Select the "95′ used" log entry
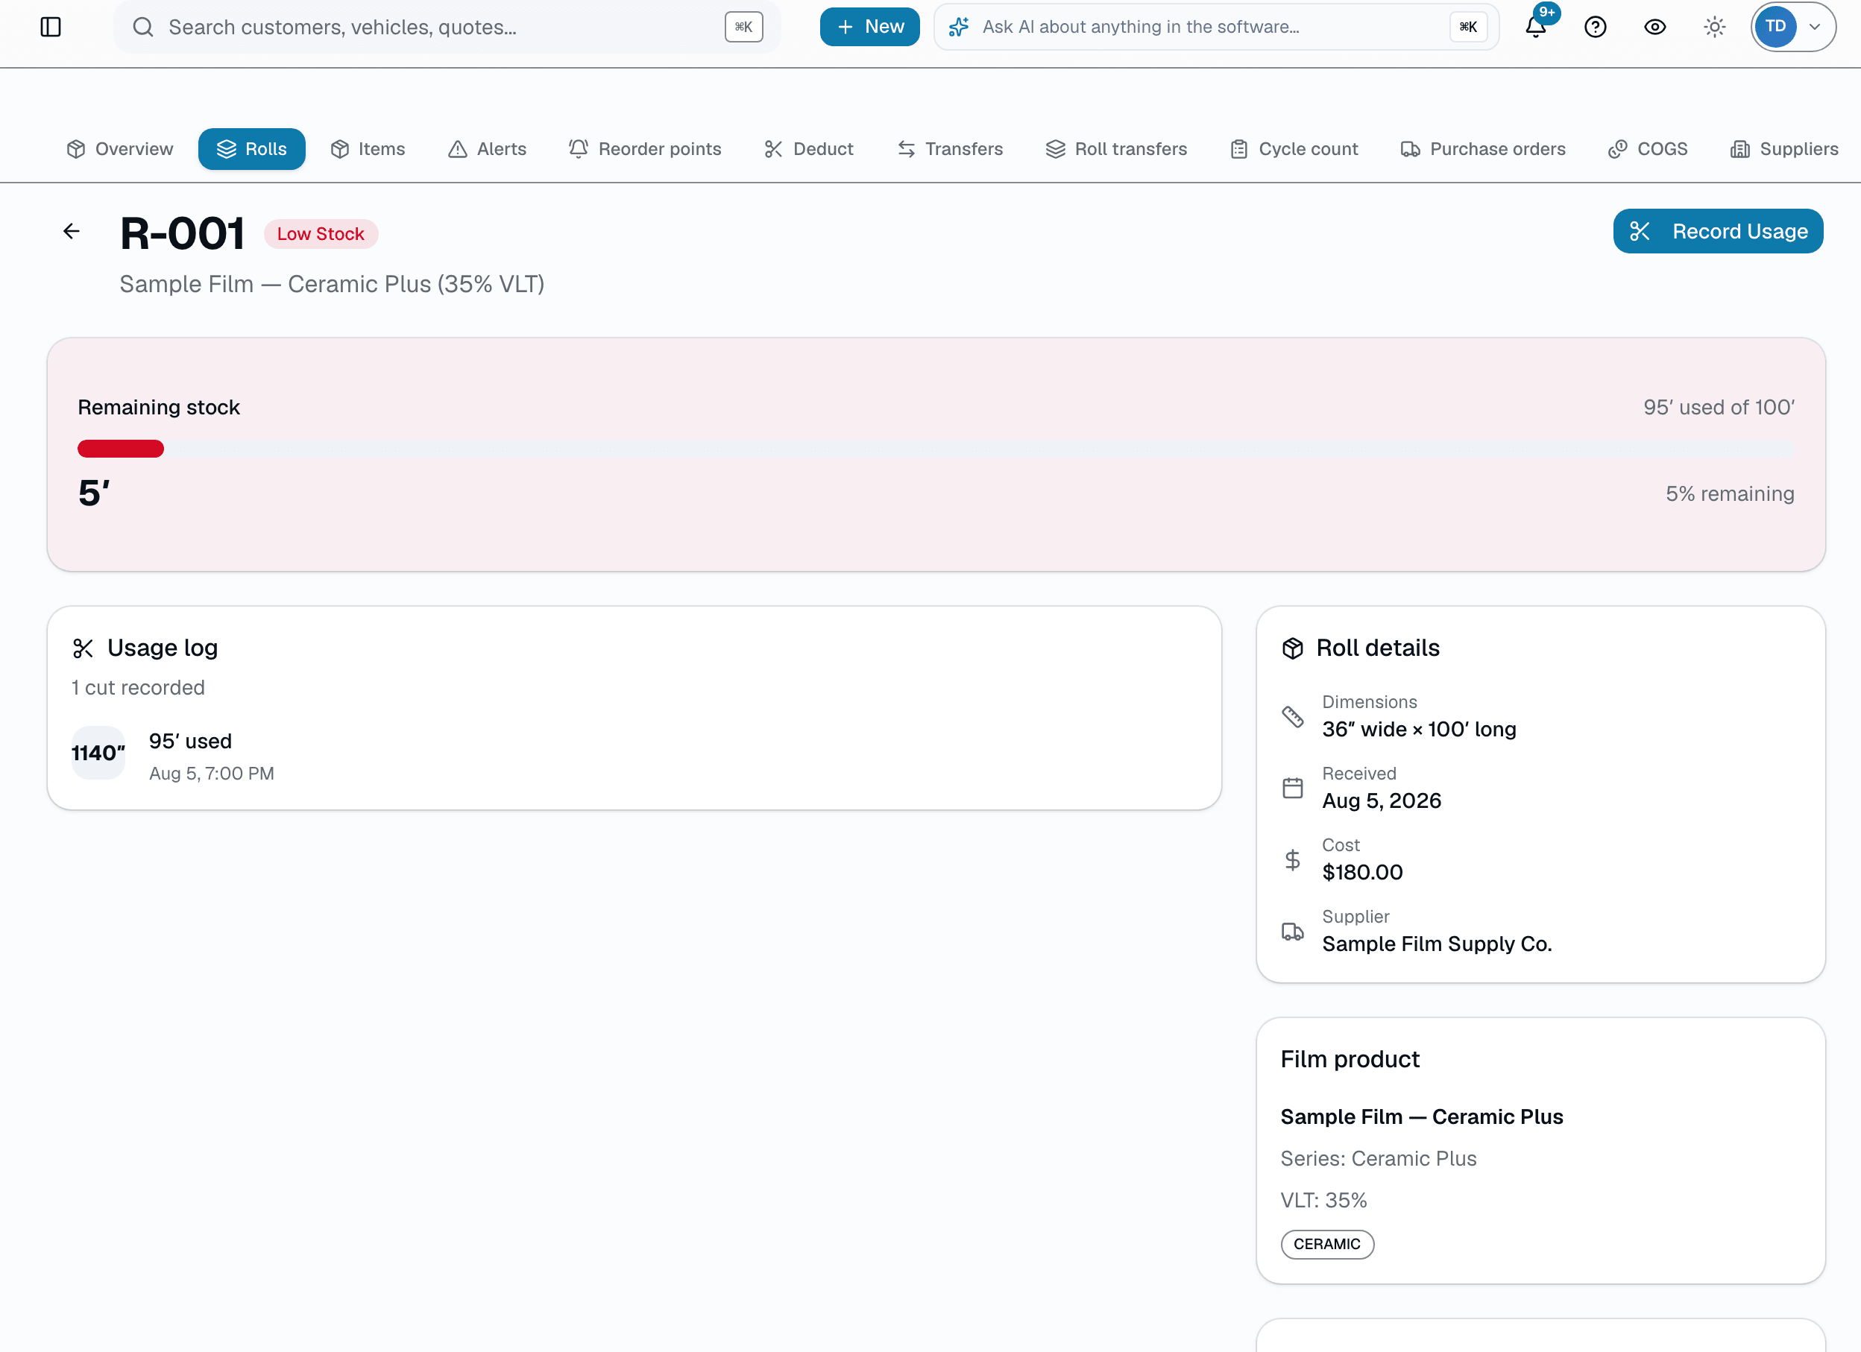Image resolution: width=1861 pixels, height=1352 pixels. coord(190,741)
